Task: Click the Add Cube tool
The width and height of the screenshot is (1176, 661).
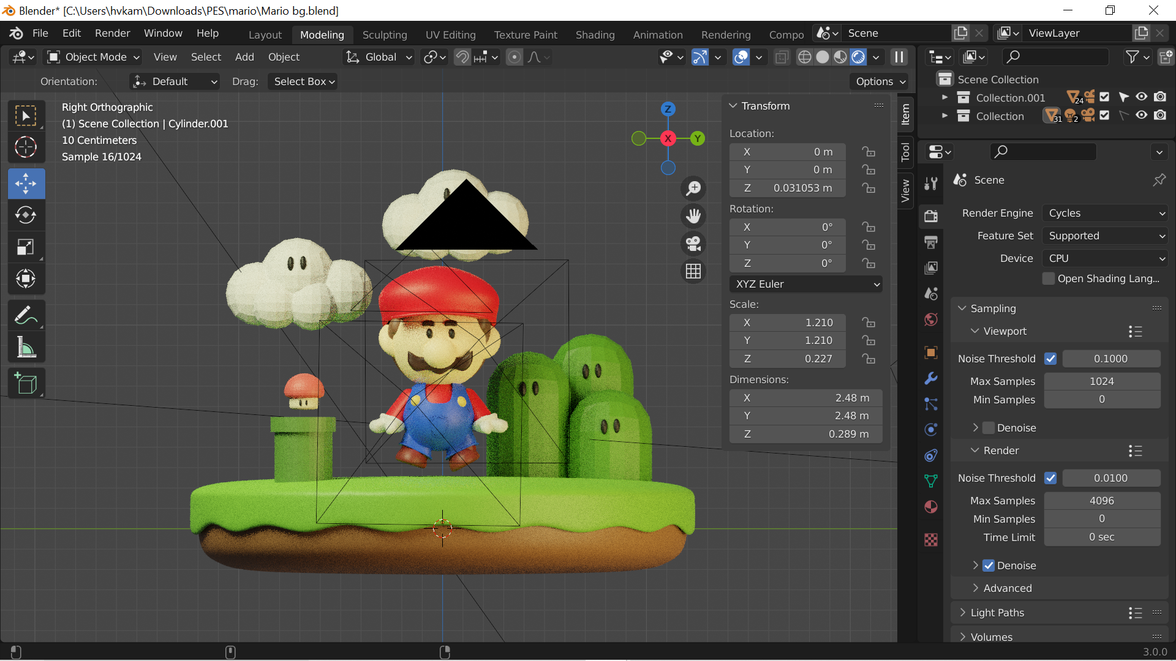Action: tap(26, 384)
